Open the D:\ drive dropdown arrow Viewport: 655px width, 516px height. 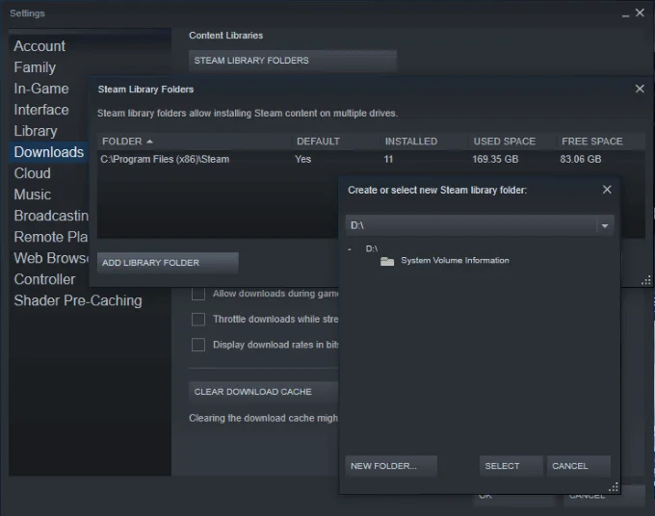[x=605, y=226]
